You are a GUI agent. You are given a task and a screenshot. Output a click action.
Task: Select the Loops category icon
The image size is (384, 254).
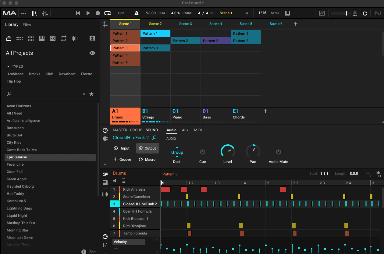63,38
